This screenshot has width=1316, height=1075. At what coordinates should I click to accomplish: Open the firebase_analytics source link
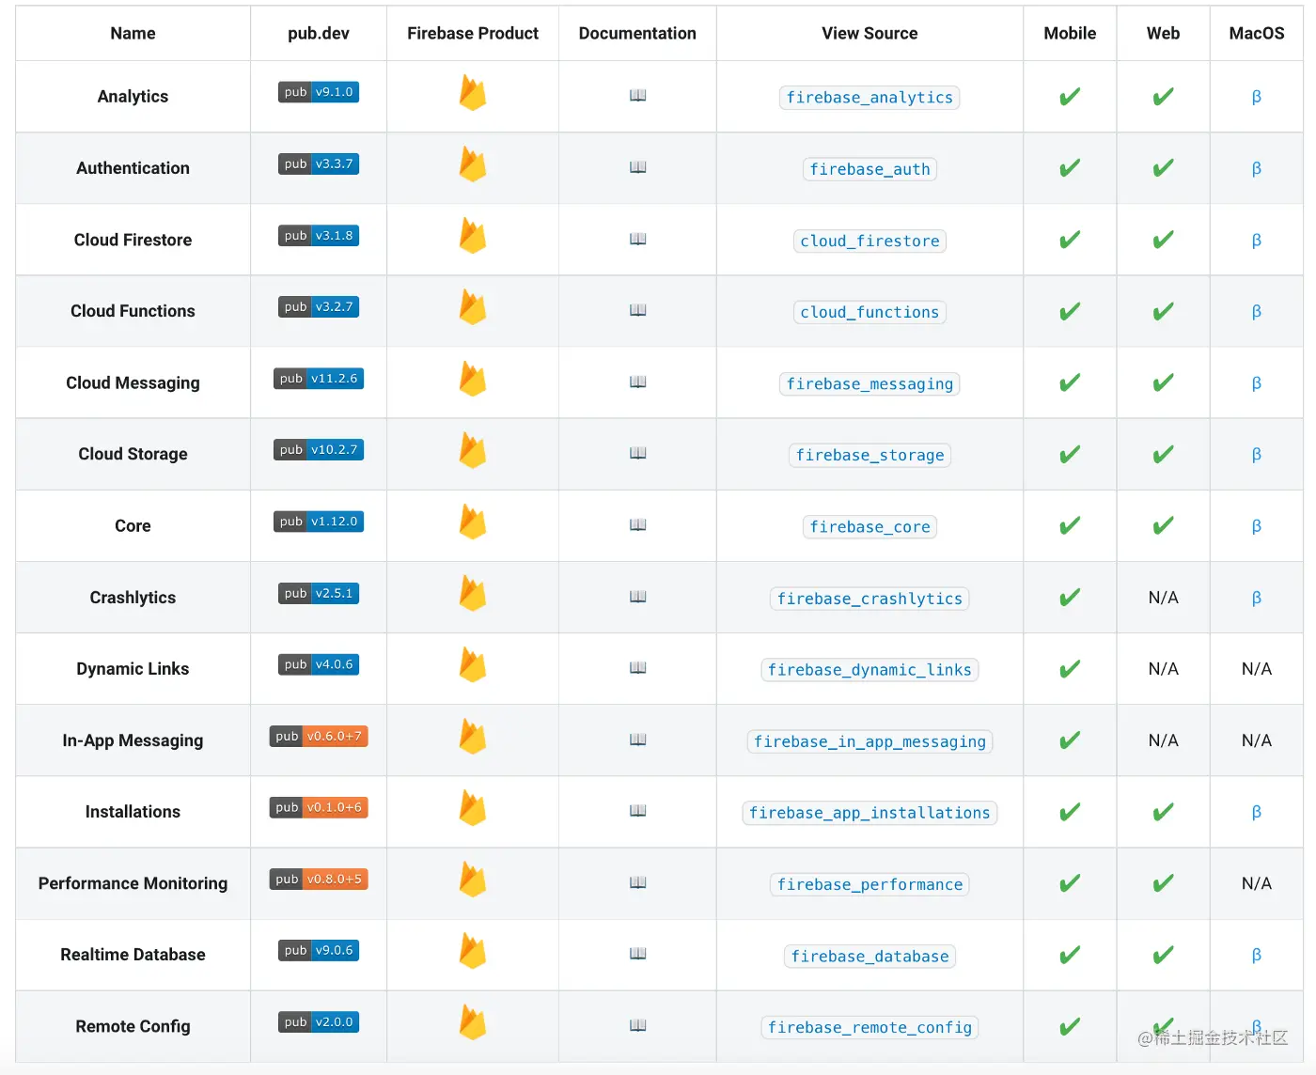(x=869, y=98)
